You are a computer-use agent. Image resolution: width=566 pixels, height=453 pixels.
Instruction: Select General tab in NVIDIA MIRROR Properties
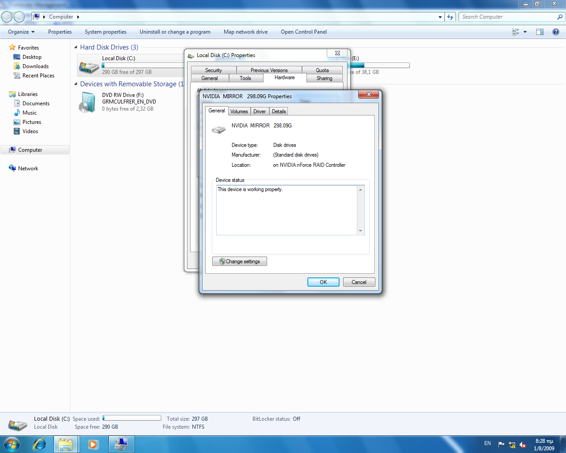[x=217, y=111]
